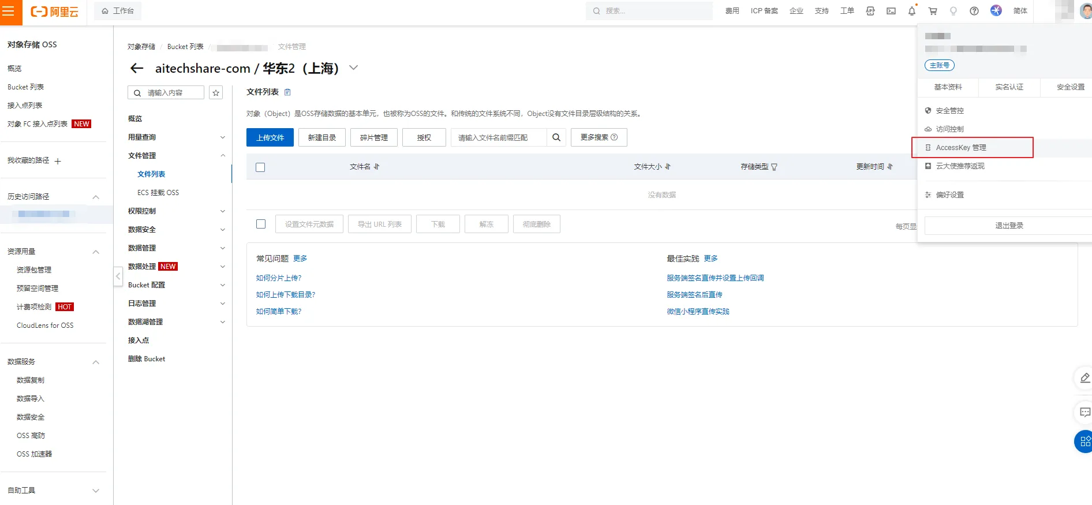Open the notifications bell
Image resolution: width=1092 pixels, height=505 pixels.
pyautogui.click(x=912, y=11)
